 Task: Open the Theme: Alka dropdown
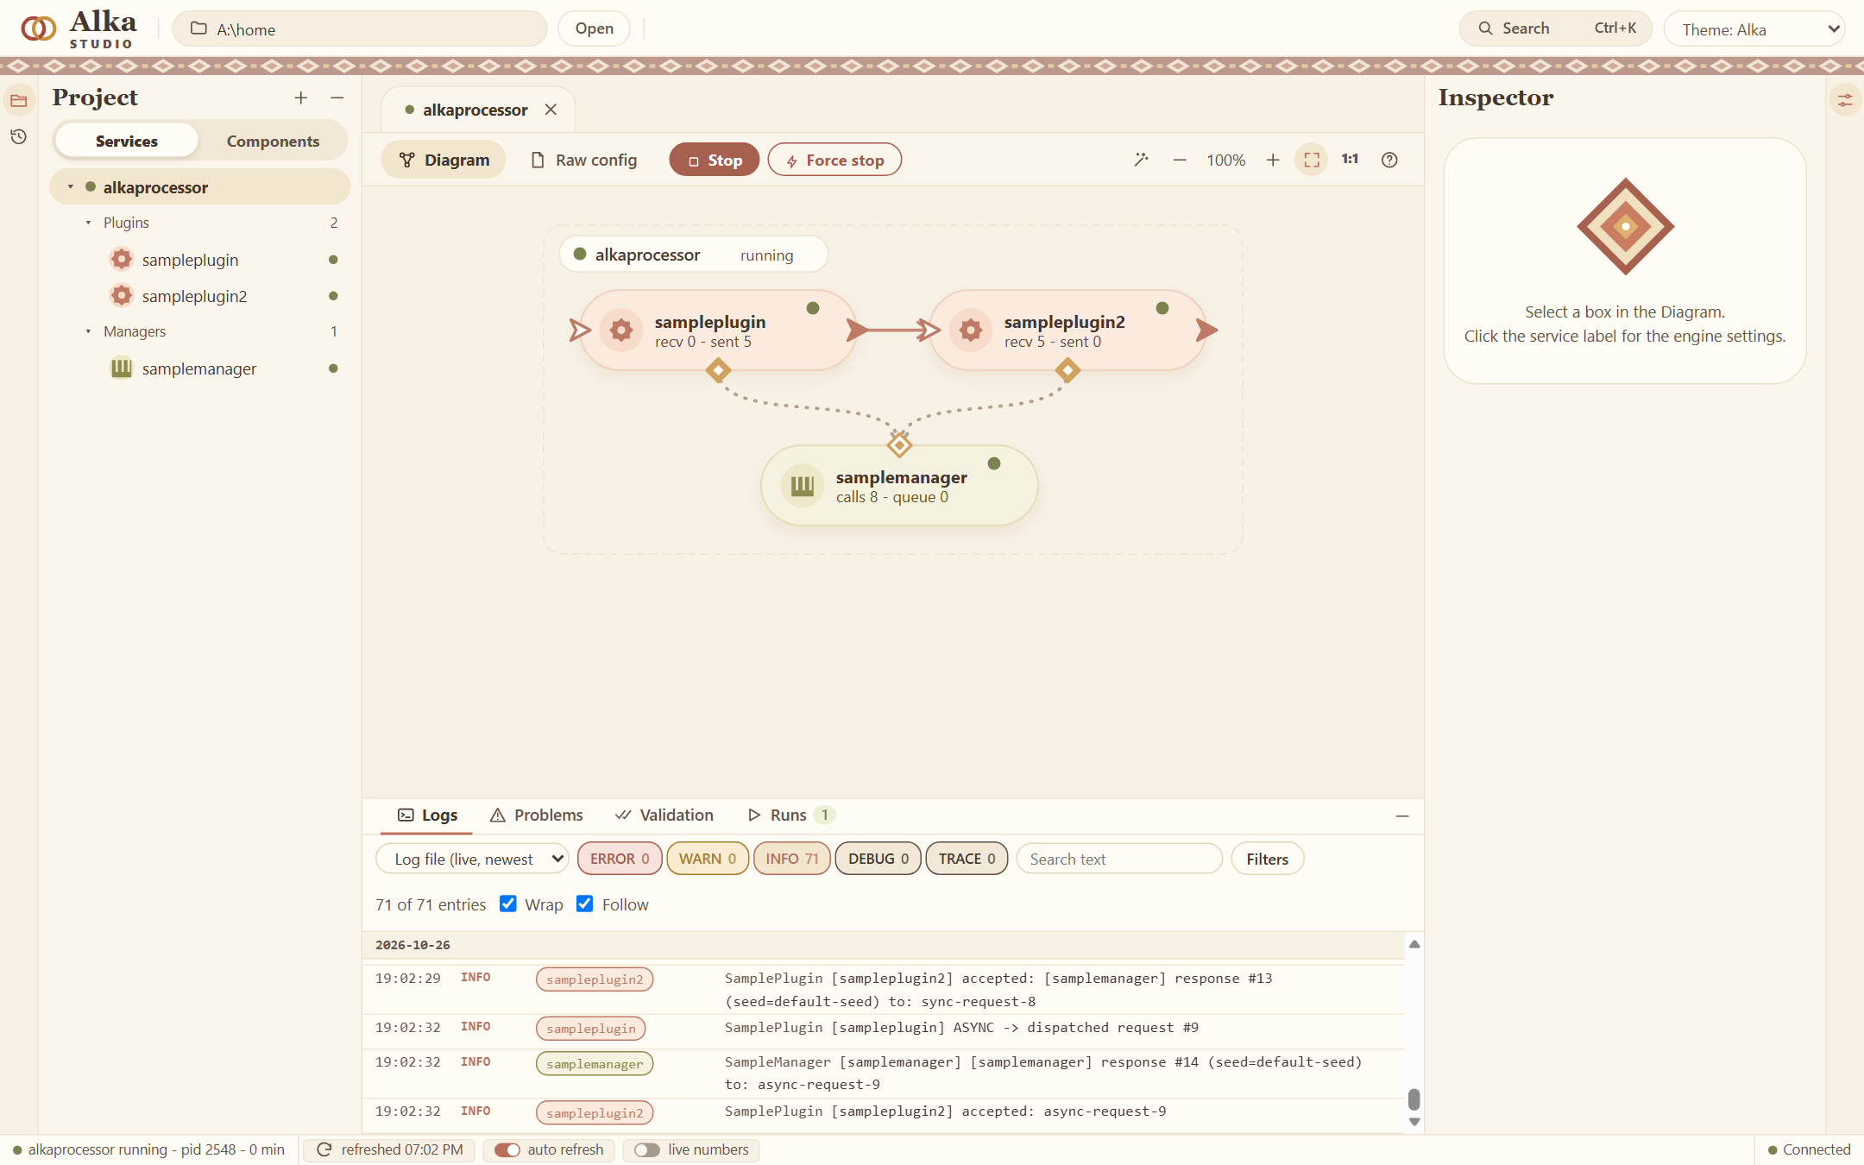pos(1754,29)
